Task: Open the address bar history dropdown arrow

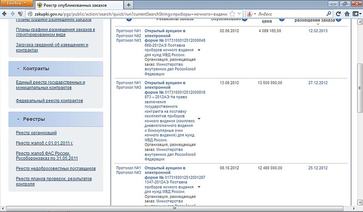Action: pos(239,14)
